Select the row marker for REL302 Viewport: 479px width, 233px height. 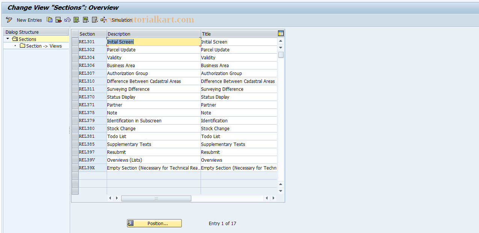[75, 50]
